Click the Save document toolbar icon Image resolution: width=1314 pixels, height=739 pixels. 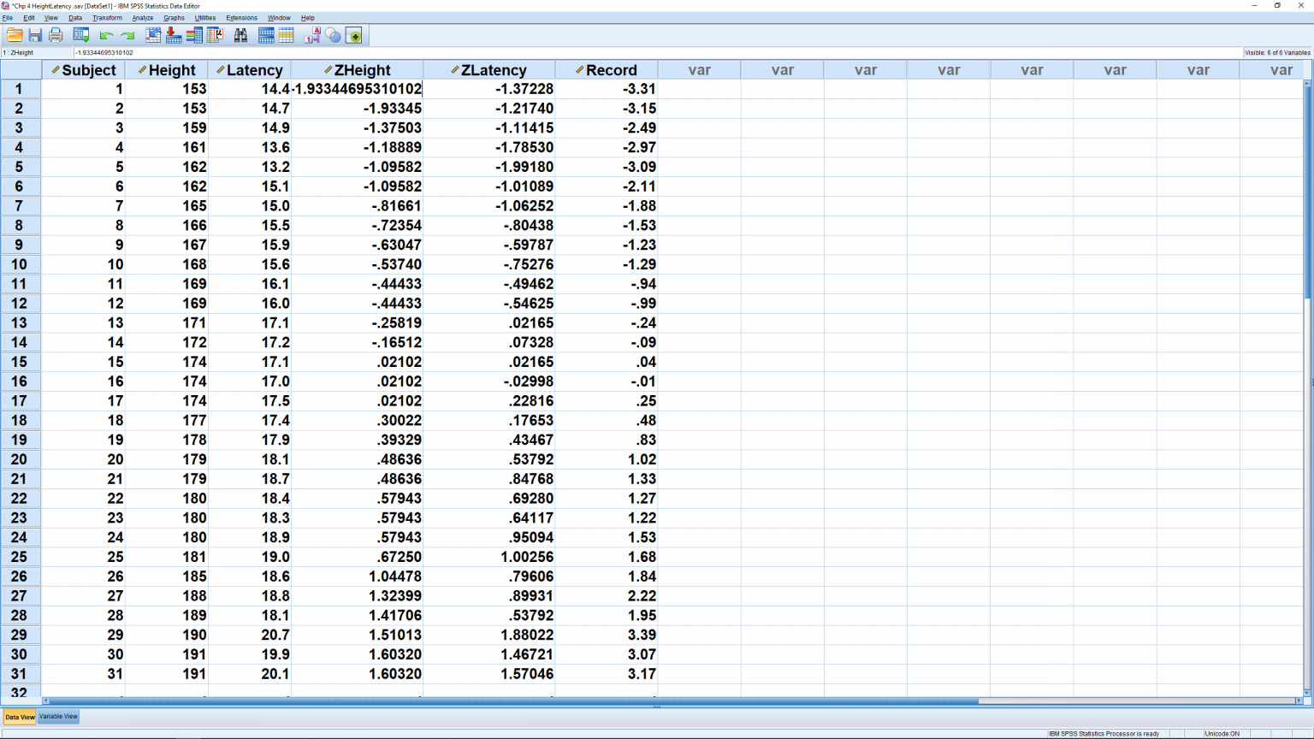pos(34,35)
